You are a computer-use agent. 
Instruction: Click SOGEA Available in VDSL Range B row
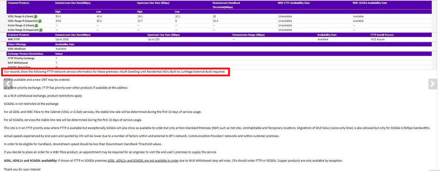[358, 21]
